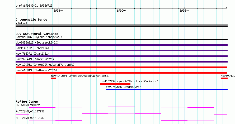Image resolution: width=235 pixels, height=124 pixels.
Task: Click the DGV Structural Variants track title
Action: pos(37,34)
